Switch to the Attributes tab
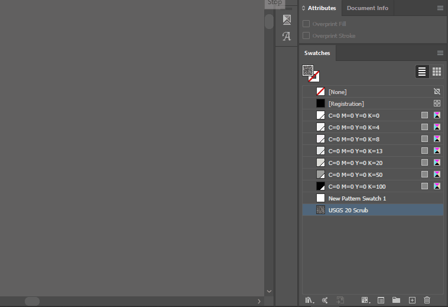Viewport: 448px width, 307px height. (x=322, y=8)
